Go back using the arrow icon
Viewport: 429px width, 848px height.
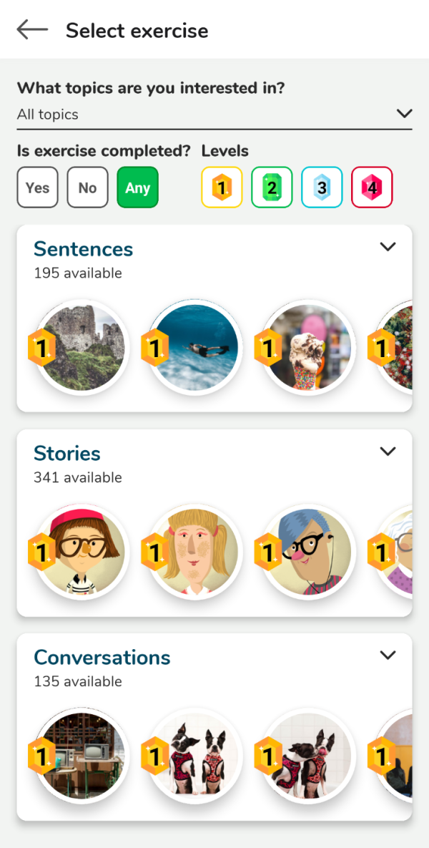tap(32, 30)
